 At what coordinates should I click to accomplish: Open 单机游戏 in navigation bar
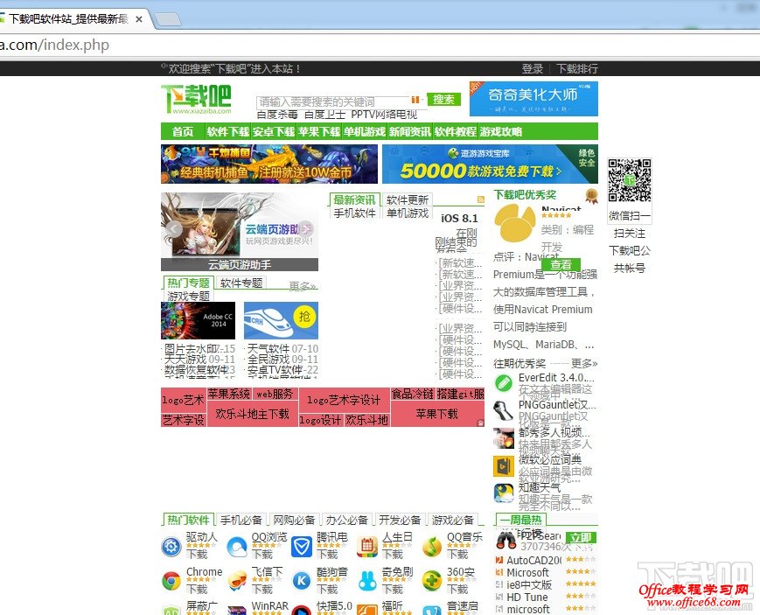(365, 131)
